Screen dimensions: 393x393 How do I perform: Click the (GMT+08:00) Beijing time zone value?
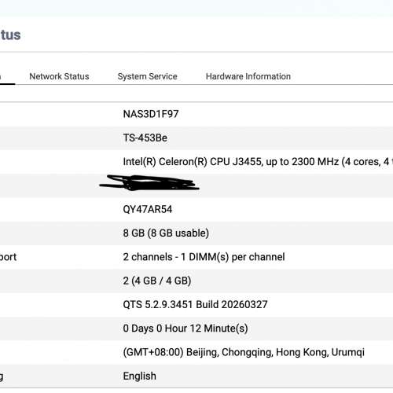(x=244, y=352)
